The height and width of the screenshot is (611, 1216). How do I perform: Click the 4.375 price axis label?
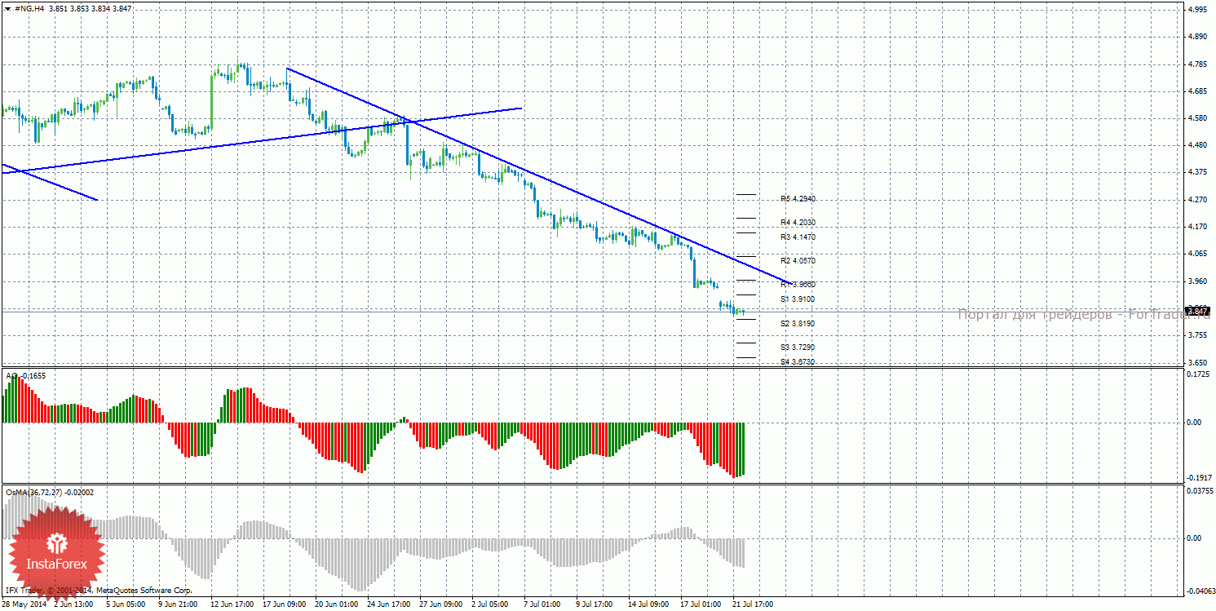coord(1197,172)
